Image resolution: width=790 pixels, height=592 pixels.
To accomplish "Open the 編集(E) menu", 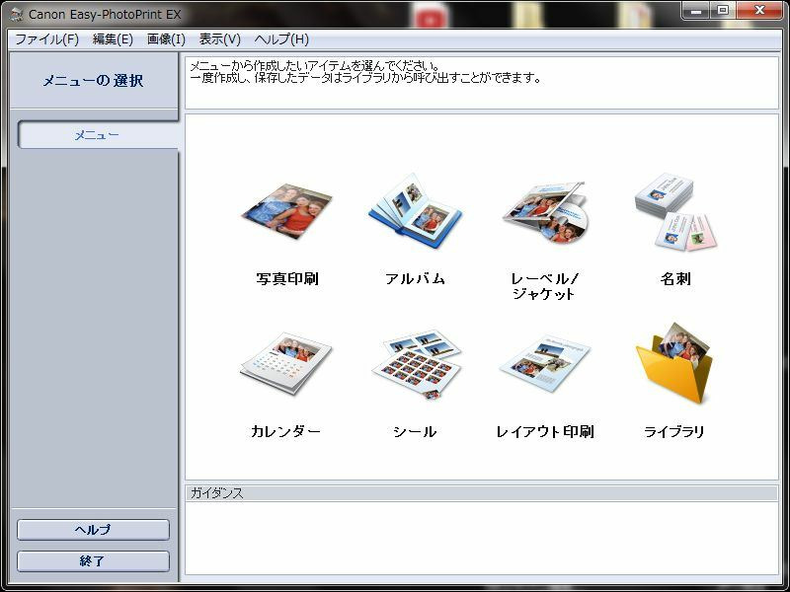I will point(113,39).
